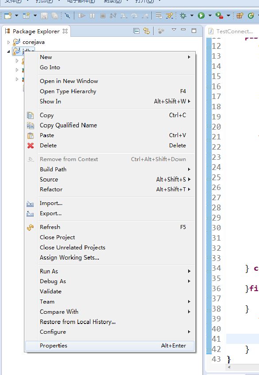Click the Debug bug icon in toolbar
This screenshot has height=375, width=259.
pyautogui.click(x=183, y=16)
